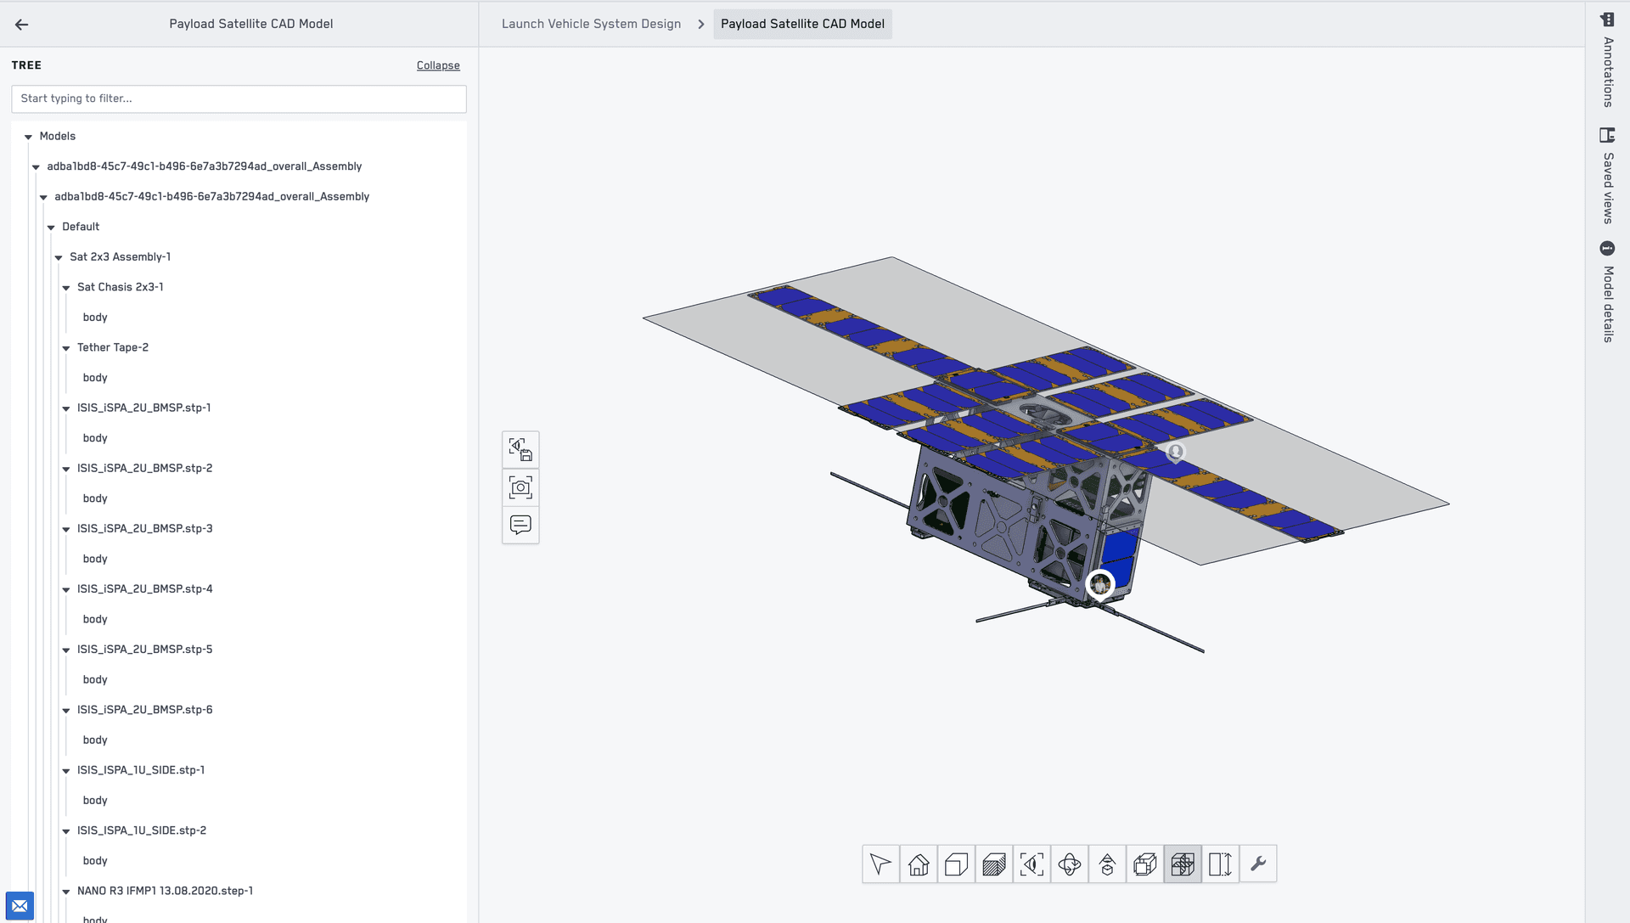1630x923 pixels.
Task: Select body under ISIS_iSPA_2U_BMSP.stp-4
Action: coord(95,619)
